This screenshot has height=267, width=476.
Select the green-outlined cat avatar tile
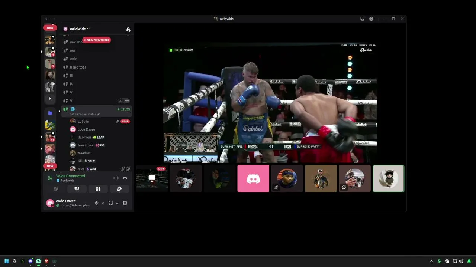point(388,179)
